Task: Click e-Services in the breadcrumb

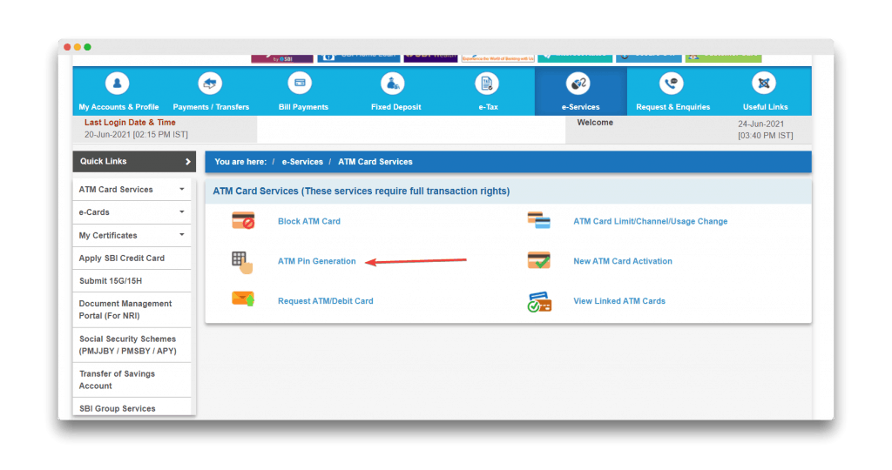Action: [x=302, y=161]
